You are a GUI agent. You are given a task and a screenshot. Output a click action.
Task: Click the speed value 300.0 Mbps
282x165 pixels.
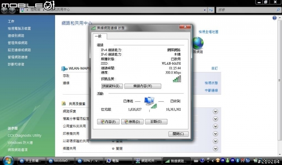173,73
